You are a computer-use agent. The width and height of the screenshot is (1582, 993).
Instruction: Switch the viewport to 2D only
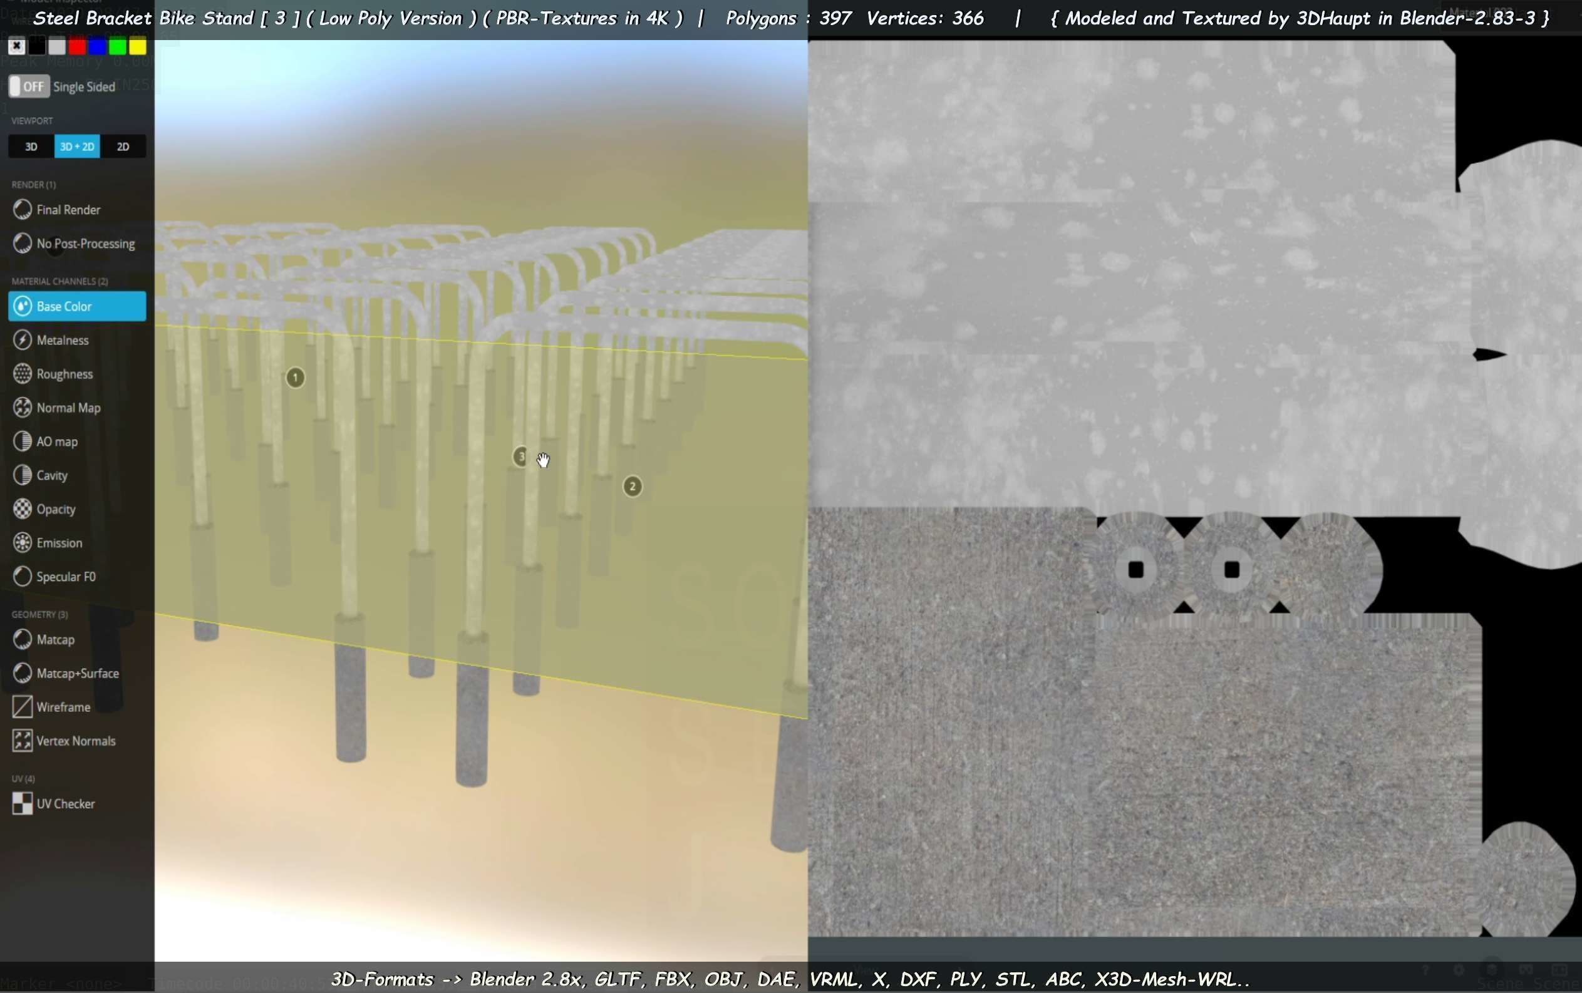point(123,147)
